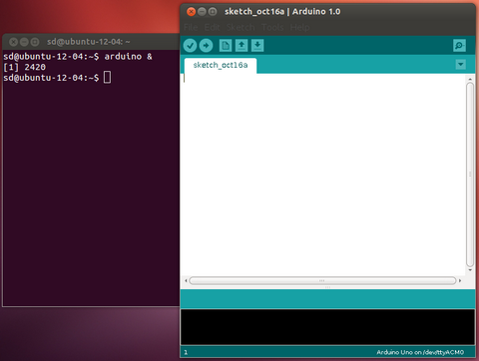Open the Tools menu in Arduino
The height and width of the screenshot is (361, 479).
tap(272, 27)
